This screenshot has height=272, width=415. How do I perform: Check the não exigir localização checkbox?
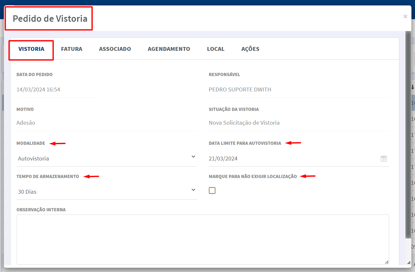tap(212, 190)
